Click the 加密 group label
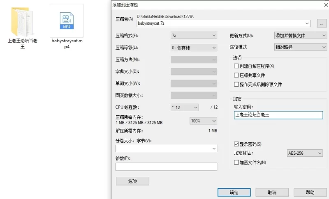This screenshot has width=329, height=199. [x=237, y=99]
